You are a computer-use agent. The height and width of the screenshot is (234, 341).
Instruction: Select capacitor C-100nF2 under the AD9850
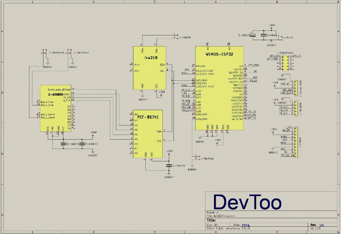coord(82,144)
